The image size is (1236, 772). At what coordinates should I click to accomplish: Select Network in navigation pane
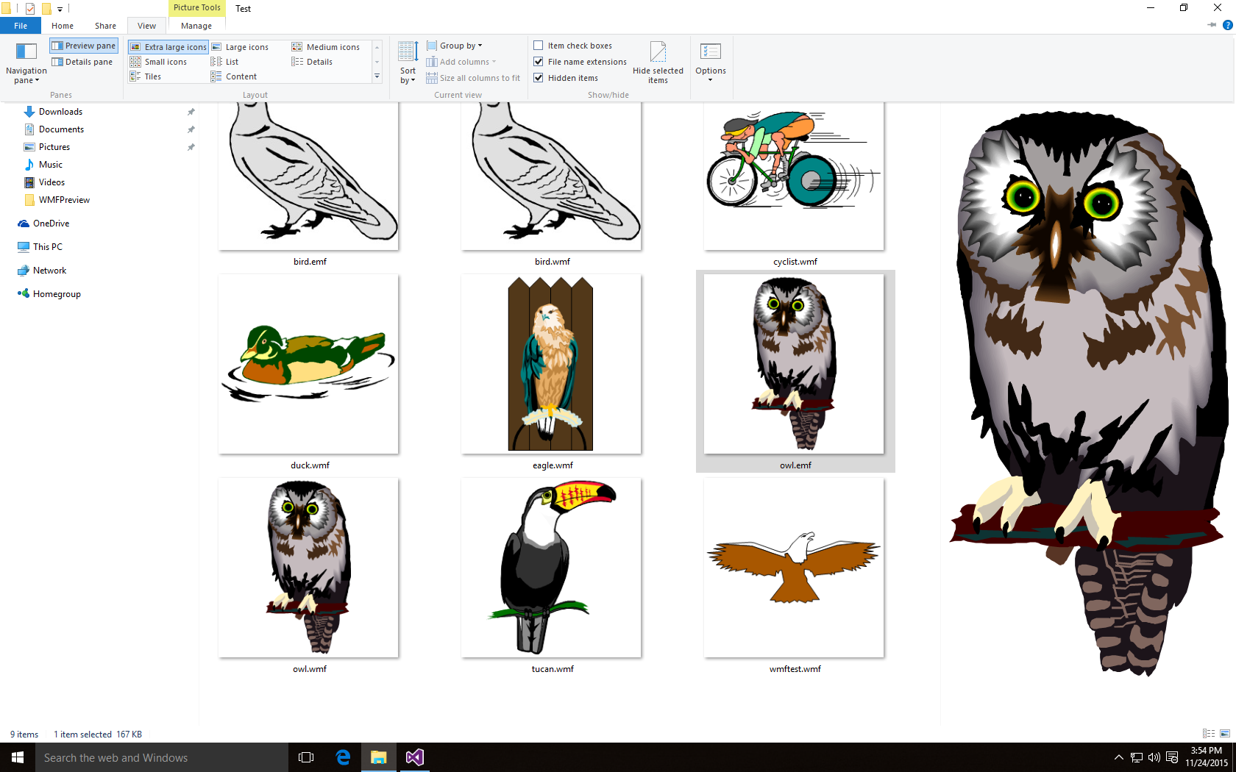coord(49,271)
